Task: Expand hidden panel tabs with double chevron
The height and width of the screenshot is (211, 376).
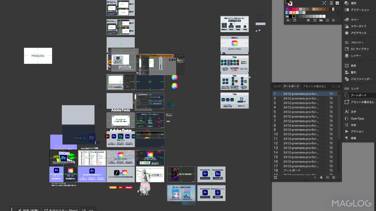Action: coord(333,86)
